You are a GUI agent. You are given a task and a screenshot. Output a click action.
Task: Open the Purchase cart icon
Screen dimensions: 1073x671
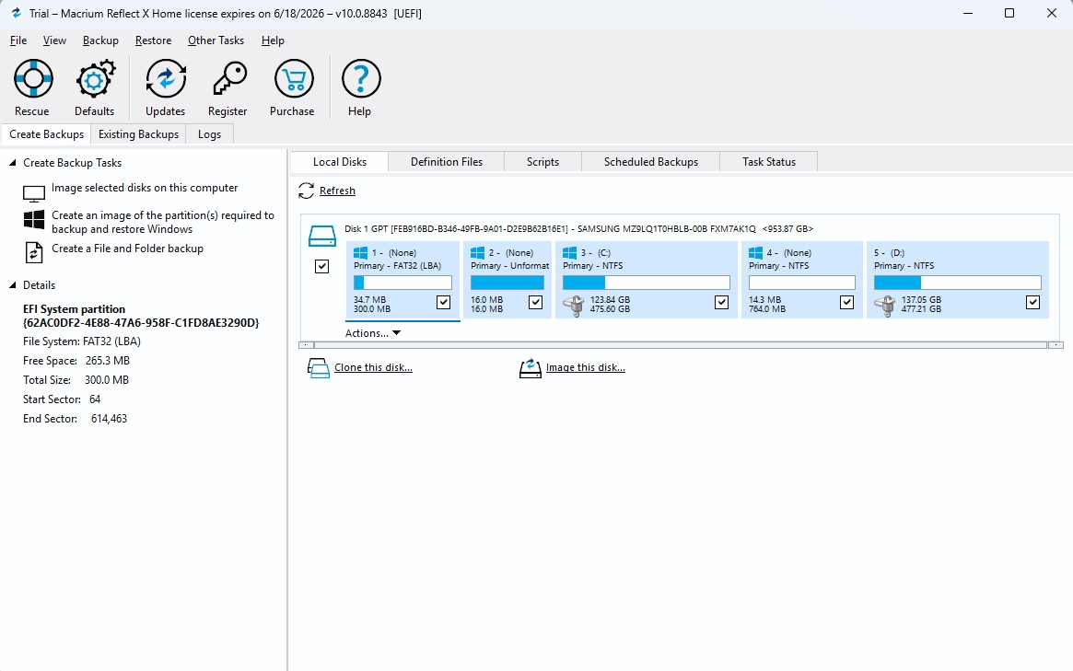[x=294, y=78]
